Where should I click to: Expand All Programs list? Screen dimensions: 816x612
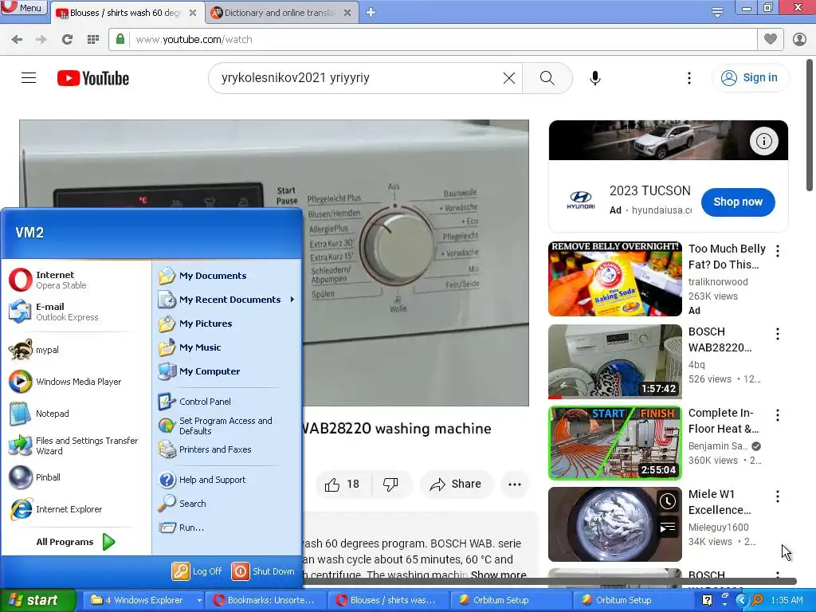(76, 542)
